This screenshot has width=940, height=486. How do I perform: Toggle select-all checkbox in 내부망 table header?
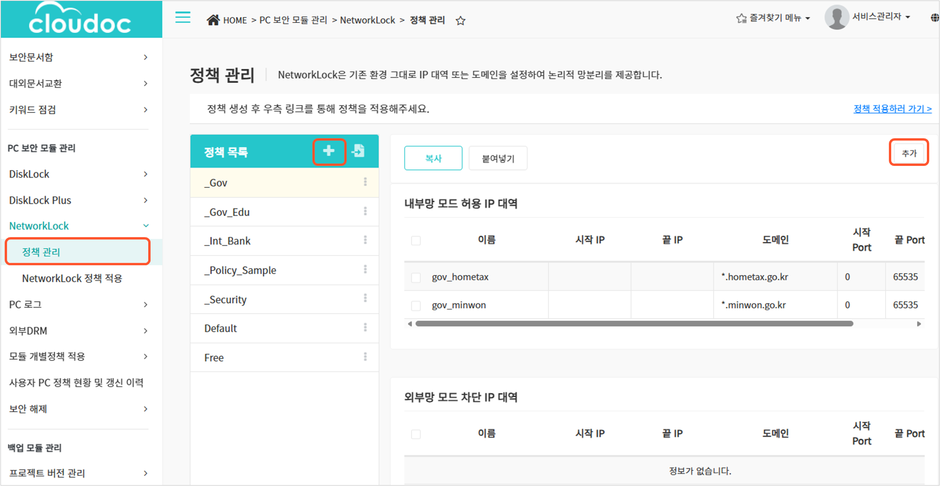(416, 240)
